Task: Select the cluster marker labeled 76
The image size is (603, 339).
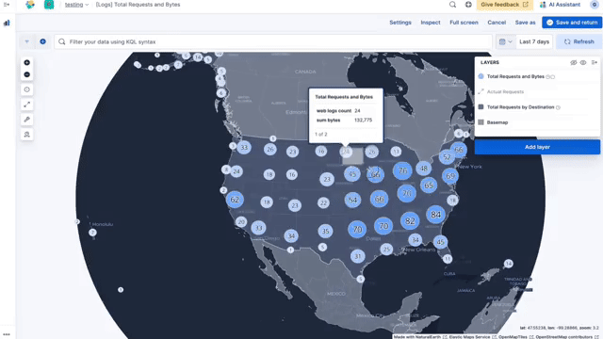Action: pos(402,170)
